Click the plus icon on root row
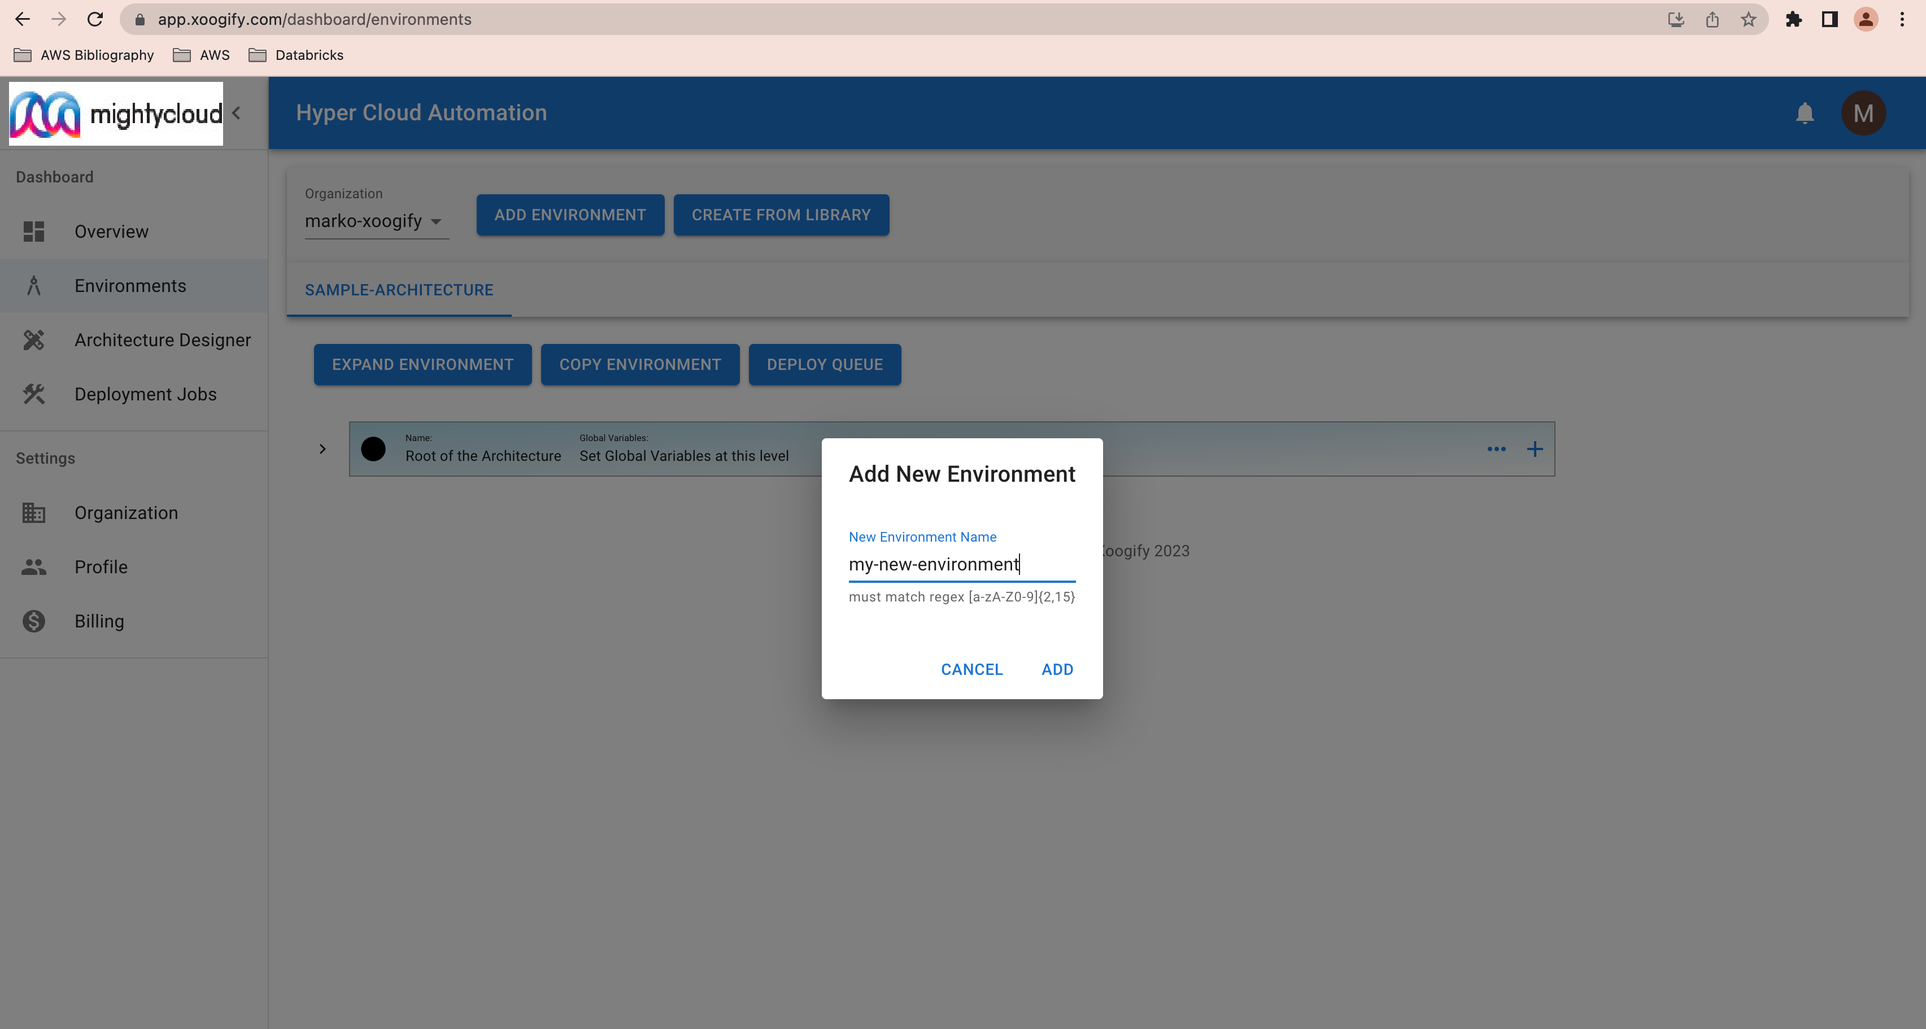 point(1534,448)
